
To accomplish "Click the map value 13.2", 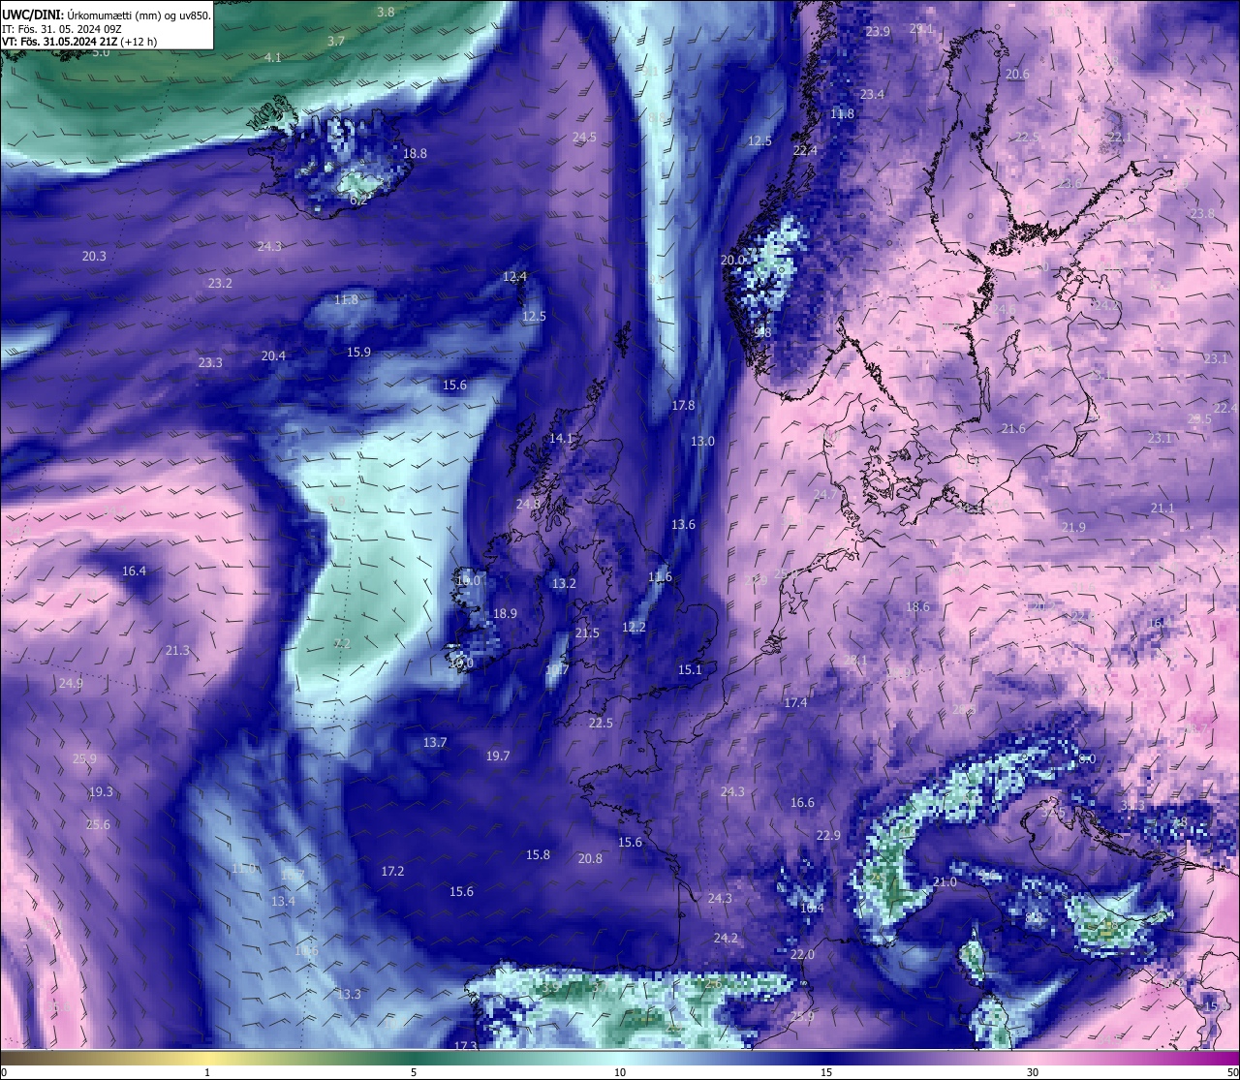I will coord(564,583).
